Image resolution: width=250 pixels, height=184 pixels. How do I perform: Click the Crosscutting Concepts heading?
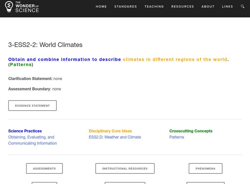(191, 131)
